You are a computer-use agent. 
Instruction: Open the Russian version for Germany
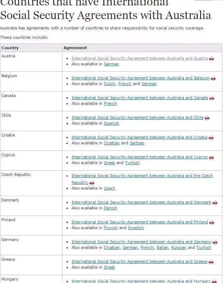click(178, 247)
